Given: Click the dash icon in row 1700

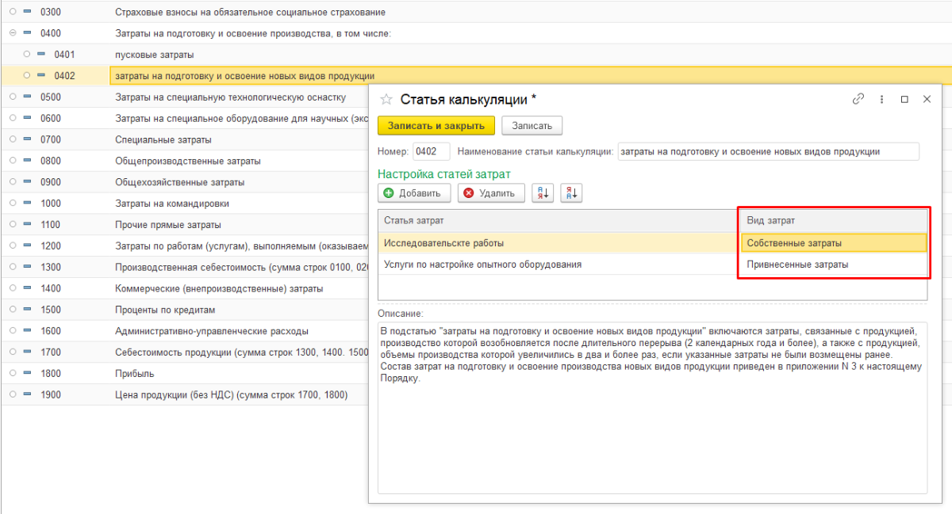Looking at the screenshot, I should [27, 352].
